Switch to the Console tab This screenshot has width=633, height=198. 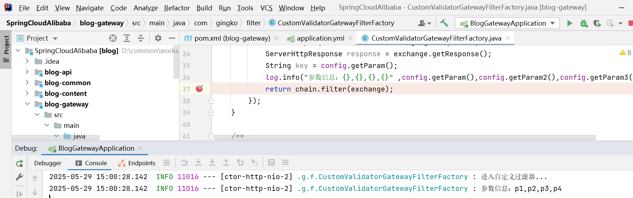point(91,163)
